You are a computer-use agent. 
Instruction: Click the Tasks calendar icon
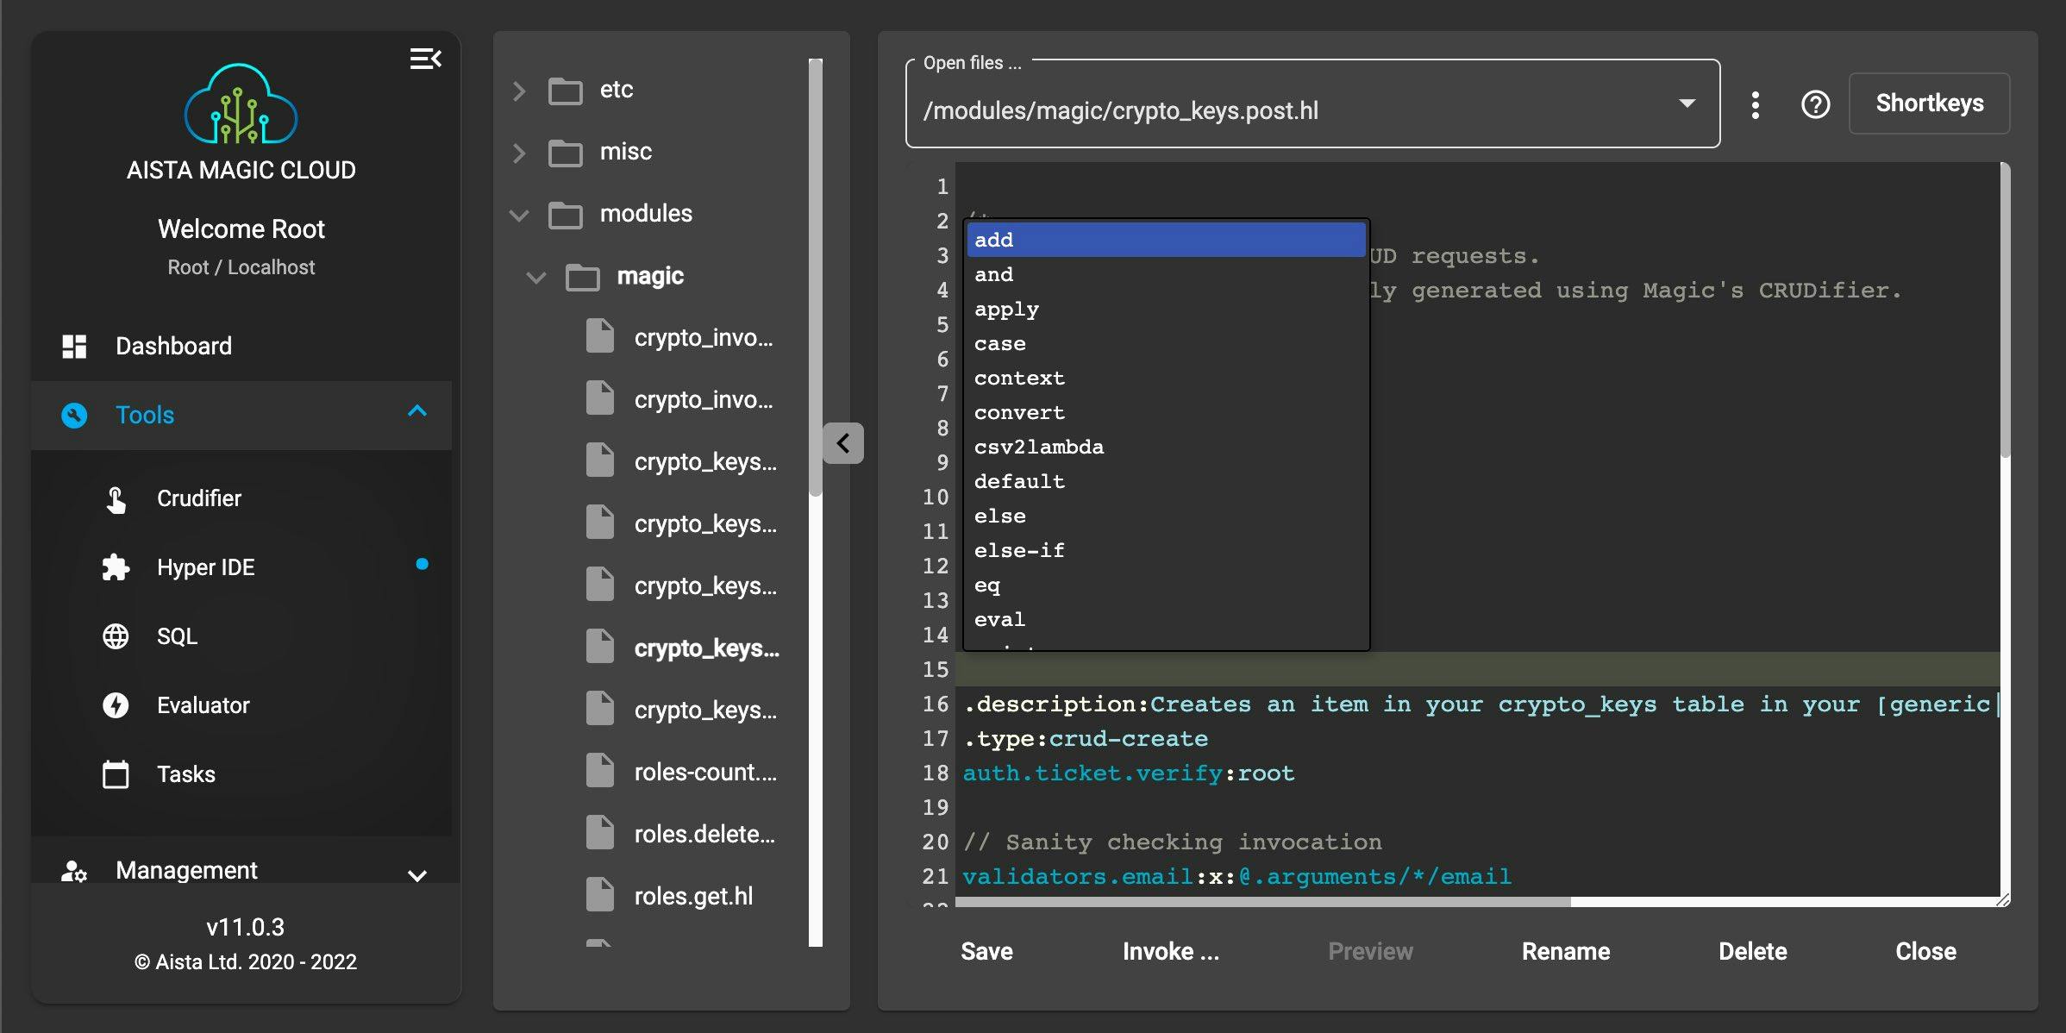116,774
